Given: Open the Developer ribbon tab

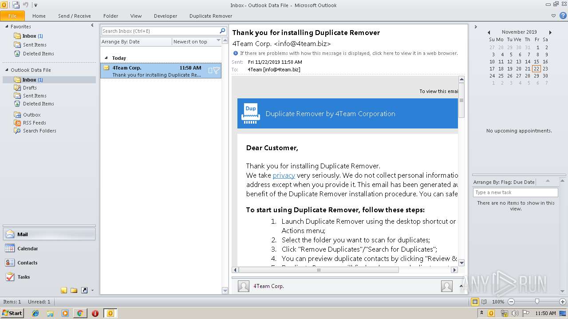Looking at the screenshot, I should click(166, 16).
